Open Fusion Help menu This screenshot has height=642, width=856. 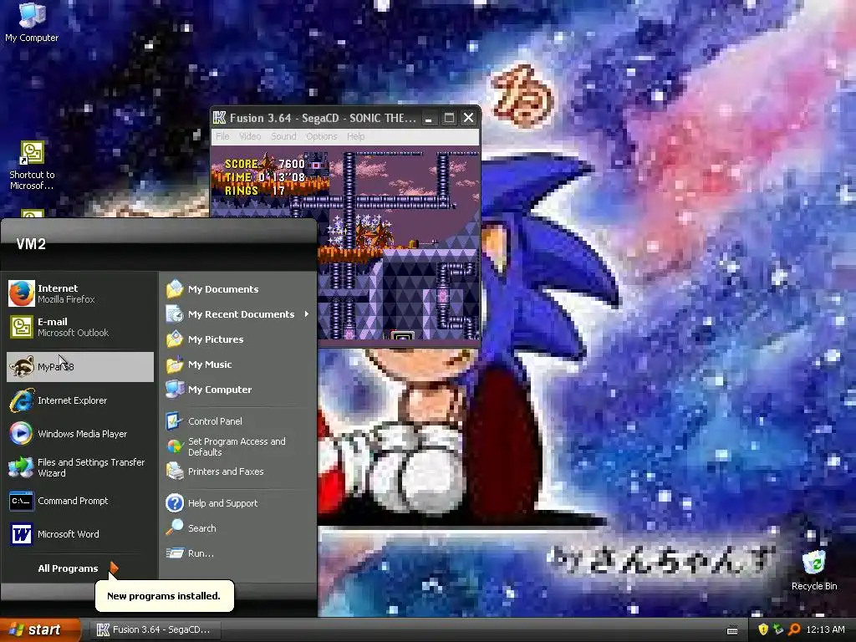[355, 136]
